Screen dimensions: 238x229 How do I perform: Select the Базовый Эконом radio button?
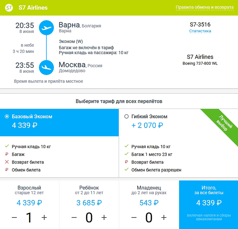7,117
